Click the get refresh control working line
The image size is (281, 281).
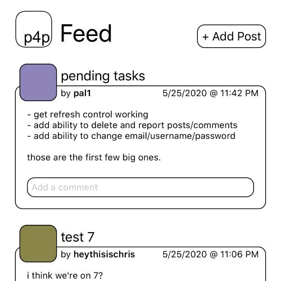88,115
